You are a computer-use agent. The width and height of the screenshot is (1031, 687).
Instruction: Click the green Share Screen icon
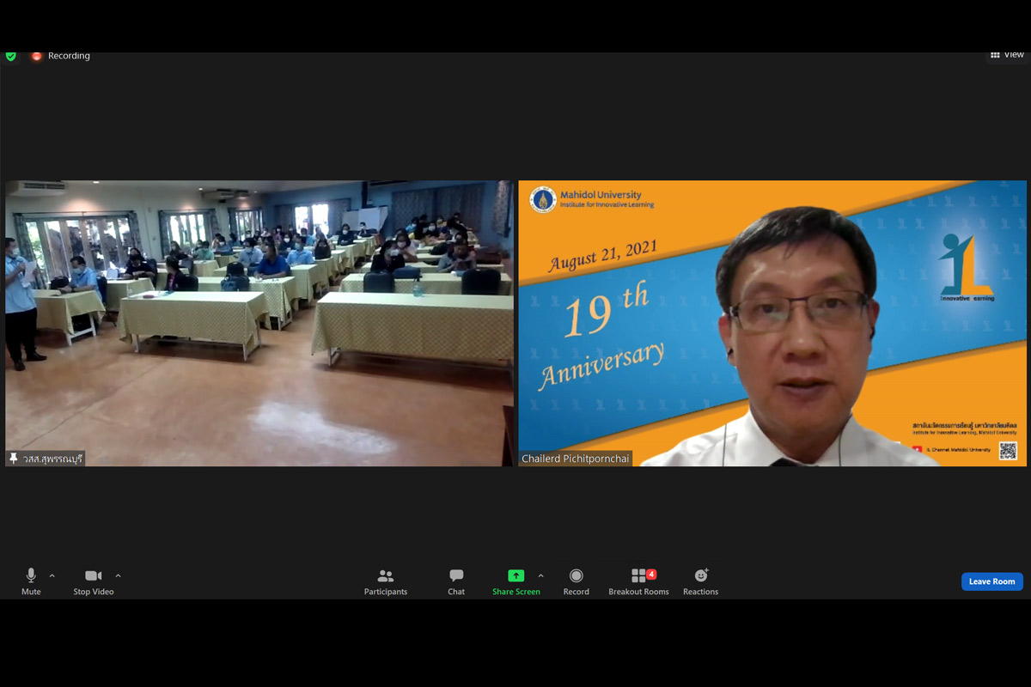coord(515,575)
